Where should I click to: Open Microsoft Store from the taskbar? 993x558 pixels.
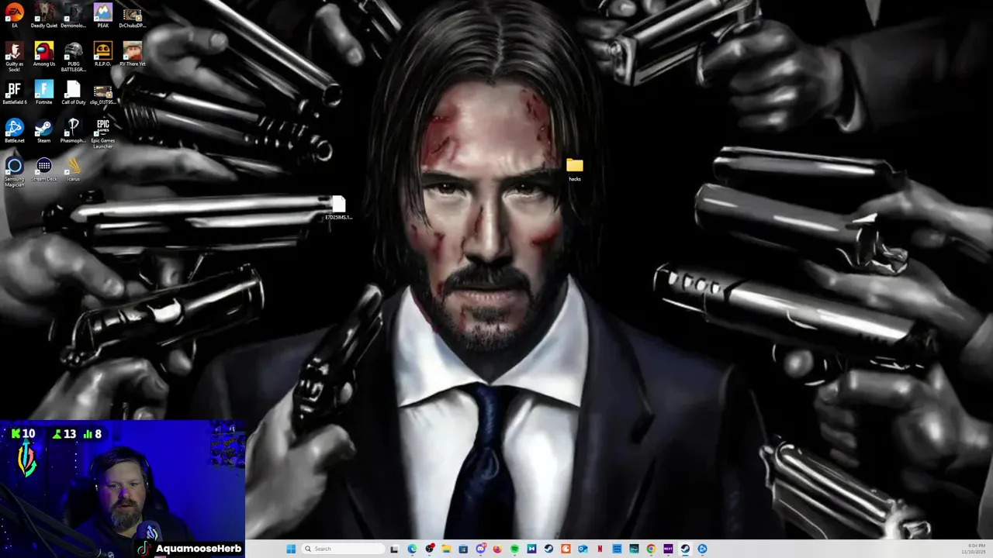pos(463,549)
